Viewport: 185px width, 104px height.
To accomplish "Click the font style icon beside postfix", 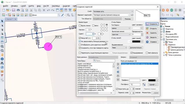I will [144, 84].
